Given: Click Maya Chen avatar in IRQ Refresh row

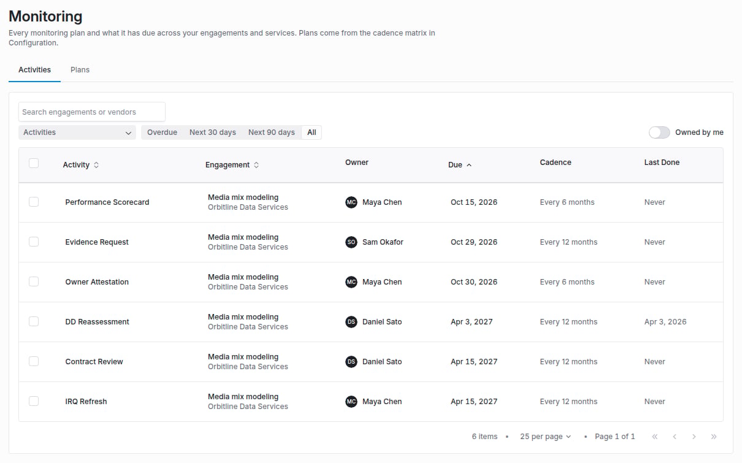Looking at the screenshot, I should (x=351, y=402).
